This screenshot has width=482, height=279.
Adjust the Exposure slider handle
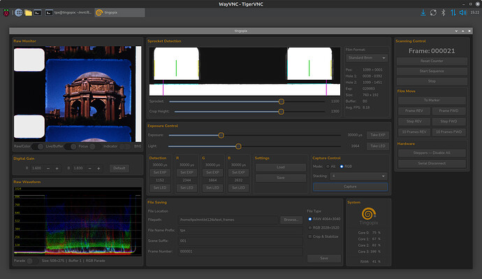tap(221, 136)
